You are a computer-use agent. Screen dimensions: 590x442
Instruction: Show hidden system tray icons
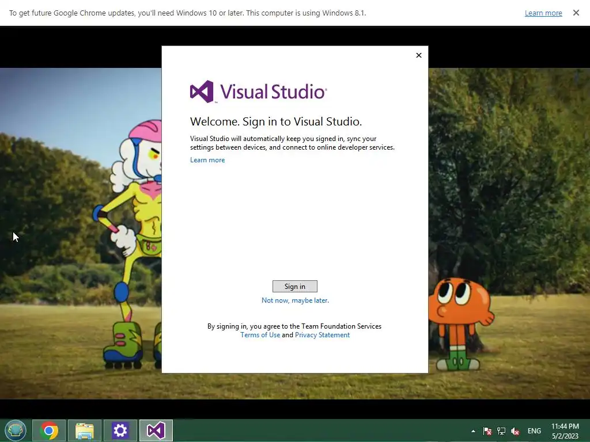(x=473, y=431)
